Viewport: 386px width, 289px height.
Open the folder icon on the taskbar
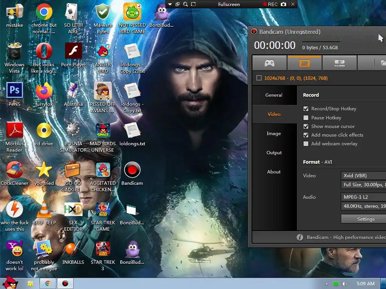click(30, 284)
